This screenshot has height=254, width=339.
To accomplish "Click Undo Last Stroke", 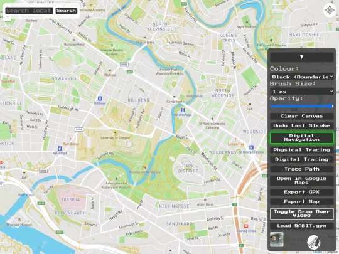I will (x=301, y=125).
